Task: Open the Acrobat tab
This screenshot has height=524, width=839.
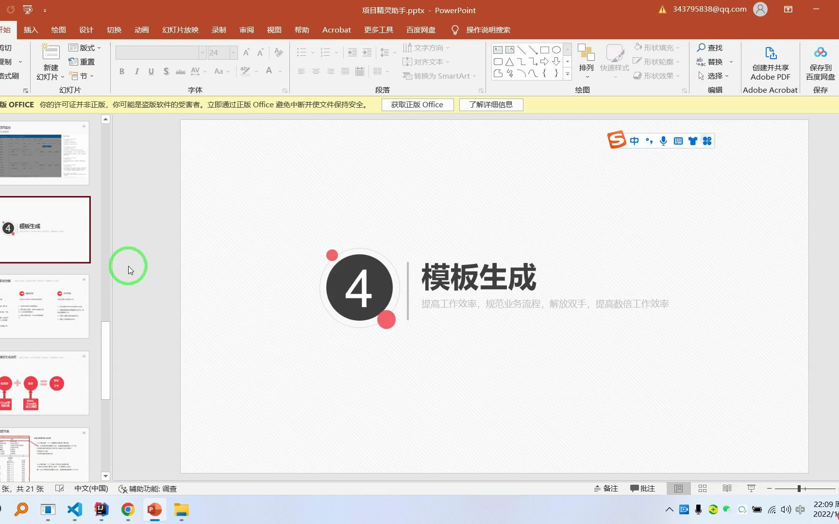Action: pyautogui.click(x=336, y=30)
